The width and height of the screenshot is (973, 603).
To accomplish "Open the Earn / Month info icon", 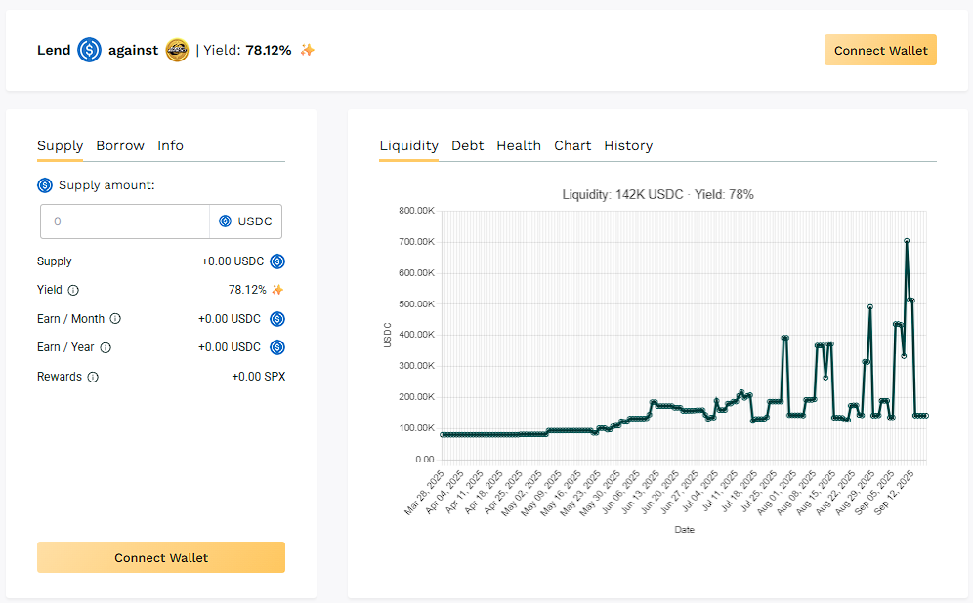I will tap(115, 319).
